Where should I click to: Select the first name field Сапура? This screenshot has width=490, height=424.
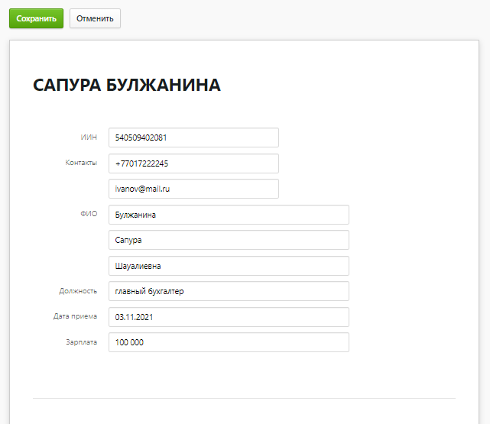click(x=229, y=240)
